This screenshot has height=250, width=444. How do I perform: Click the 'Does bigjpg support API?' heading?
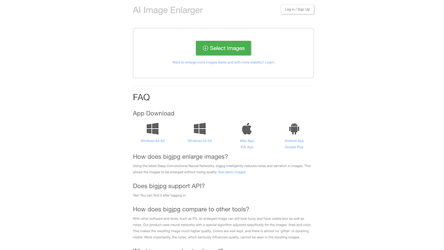point(169,186)
